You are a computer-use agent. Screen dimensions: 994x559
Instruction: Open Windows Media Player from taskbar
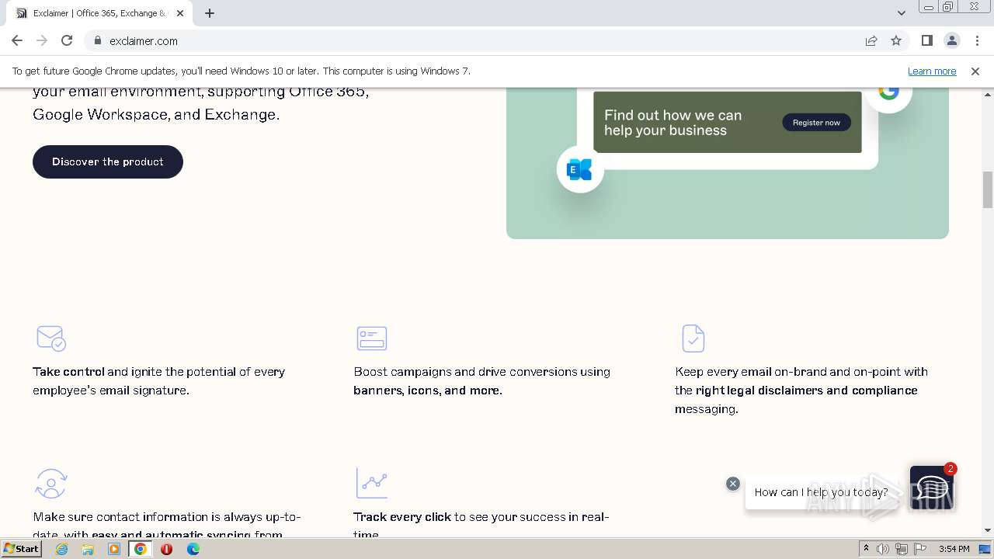(114, 549)
